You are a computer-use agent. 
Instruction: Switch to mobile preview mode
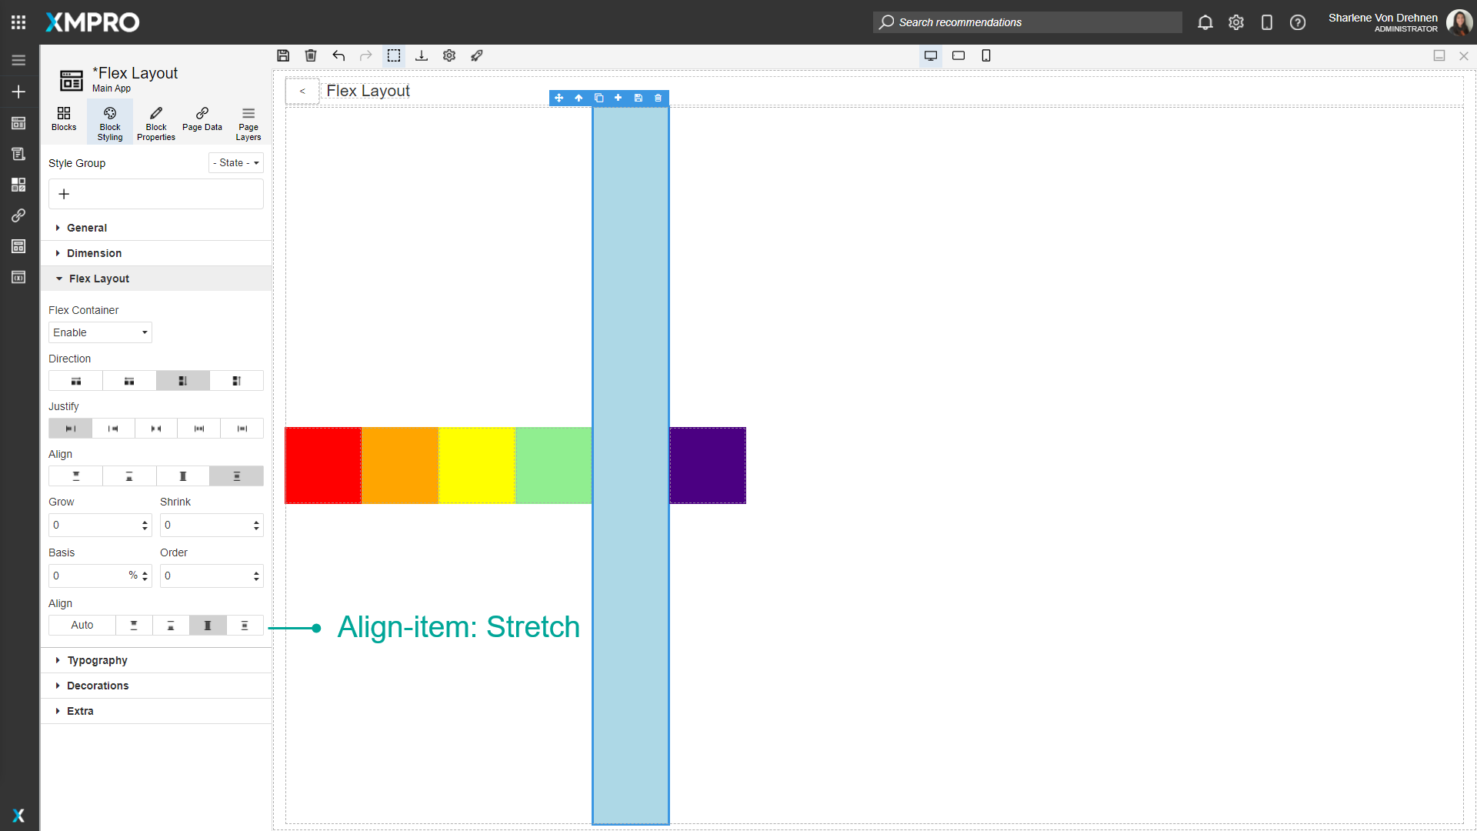click(x=985, y=55)
